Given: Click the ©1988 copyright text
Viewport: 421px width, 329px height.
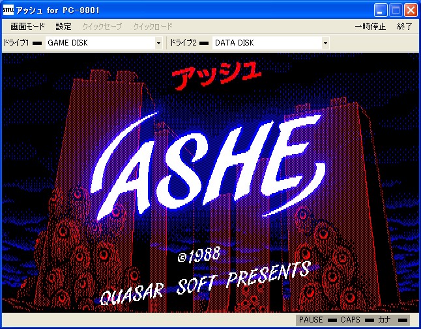Looking at the screenshot, I should (x=199, y=255).
